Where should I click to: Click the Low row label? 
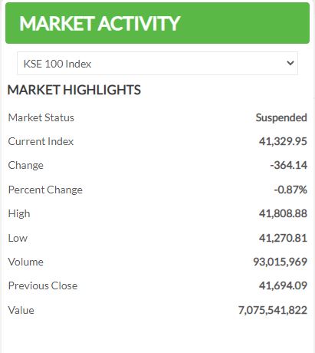point(18,238)
